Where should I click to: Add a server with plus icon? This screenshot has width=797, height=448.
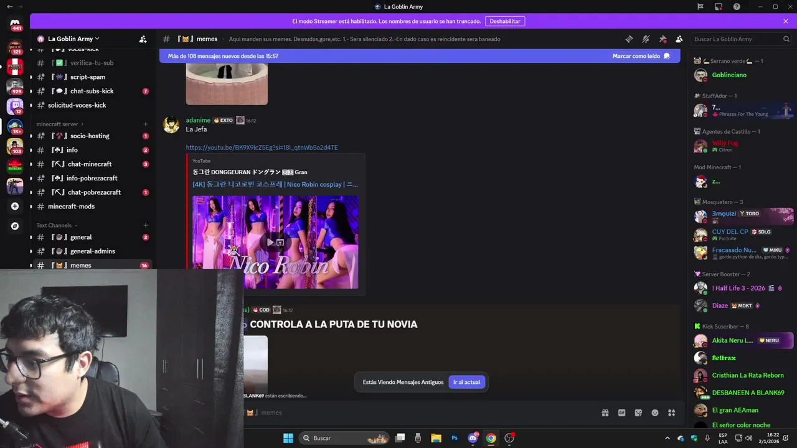tap(15, 206)
